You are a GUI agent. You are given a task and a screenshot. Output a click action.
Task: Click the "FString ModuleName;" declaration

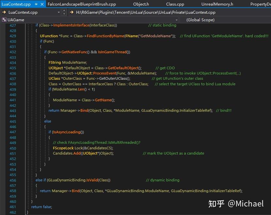[x=68, y=62]
